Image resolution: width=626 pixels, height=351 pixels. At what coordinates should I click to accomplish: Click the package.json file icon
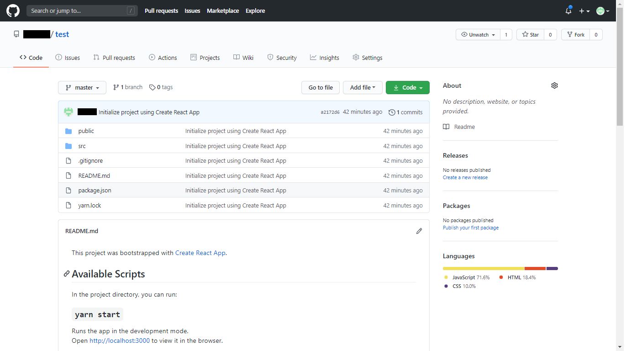(x=68, y=191)
